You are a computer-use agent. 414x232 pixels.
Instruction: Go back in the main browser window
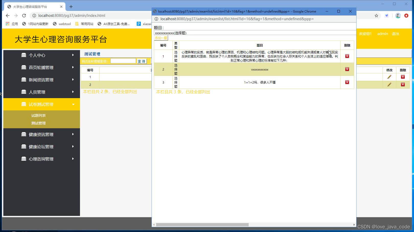coord(8,16)
